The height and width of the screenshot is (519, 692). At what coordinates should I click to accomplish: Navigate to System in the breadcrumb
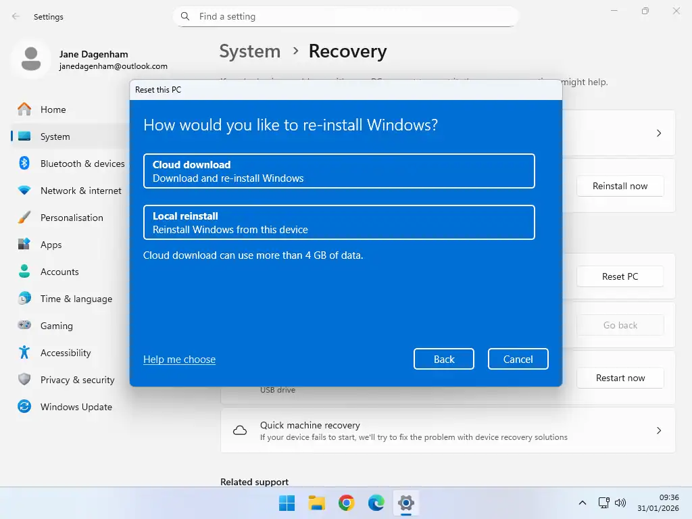pyautogui.click(x=249, y=51)
